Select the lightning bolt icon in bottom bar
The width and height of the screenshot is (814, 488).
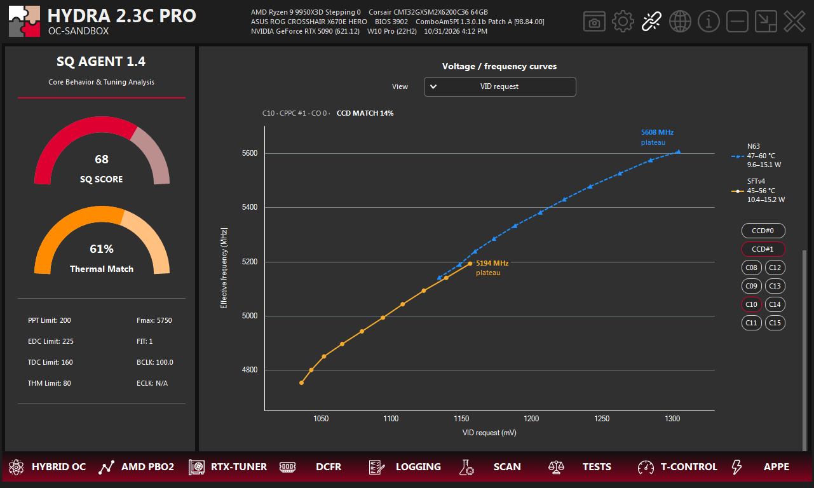[x=736, y=467]
